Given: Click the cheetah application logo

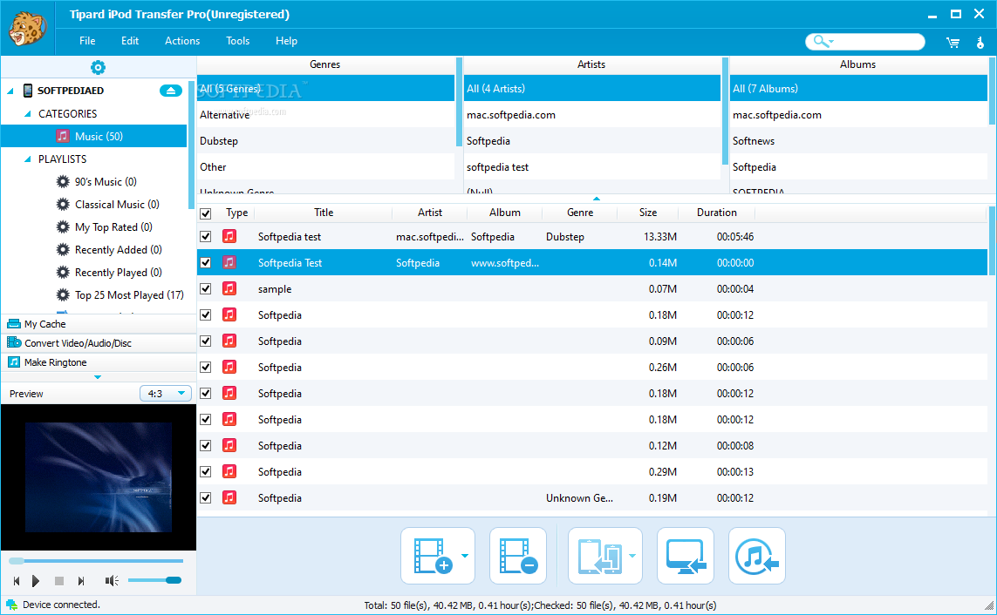Looking at the screenshot, I should coord(27,29).
